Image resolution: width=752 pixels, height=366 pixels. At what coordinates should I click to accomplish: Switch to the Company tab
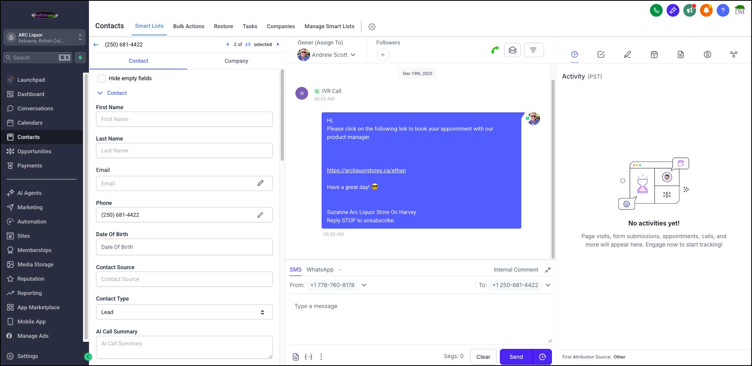[236, 61]
